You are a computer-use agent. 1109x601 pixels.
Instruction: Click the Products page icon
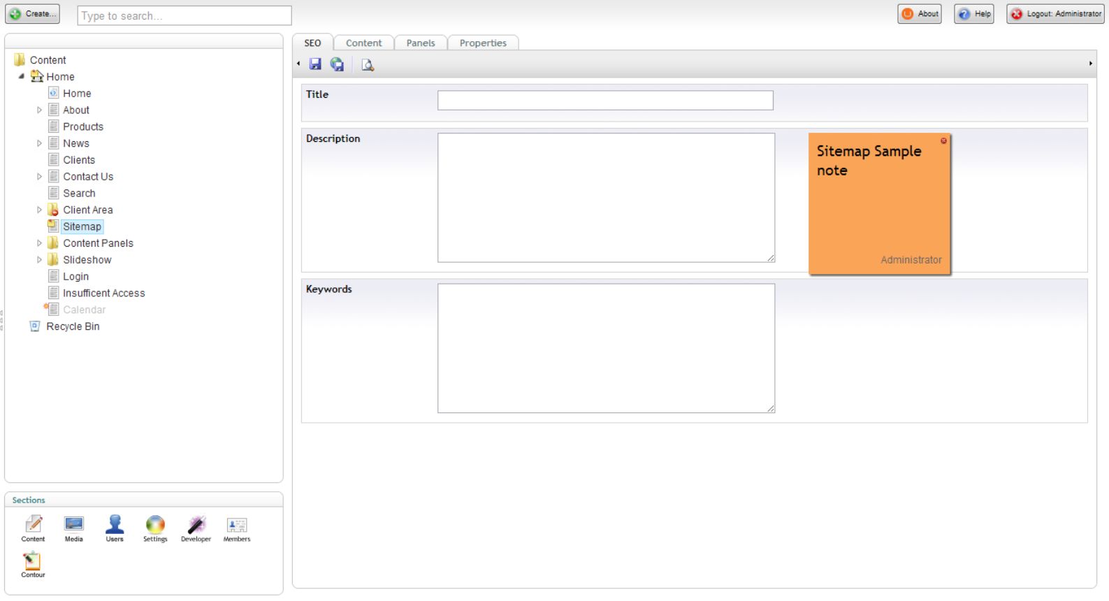[53, 126]
